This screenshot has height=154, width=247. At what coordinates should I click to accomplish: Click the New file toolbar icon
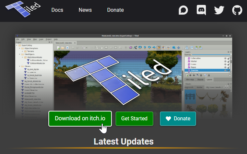pos(58,48)
